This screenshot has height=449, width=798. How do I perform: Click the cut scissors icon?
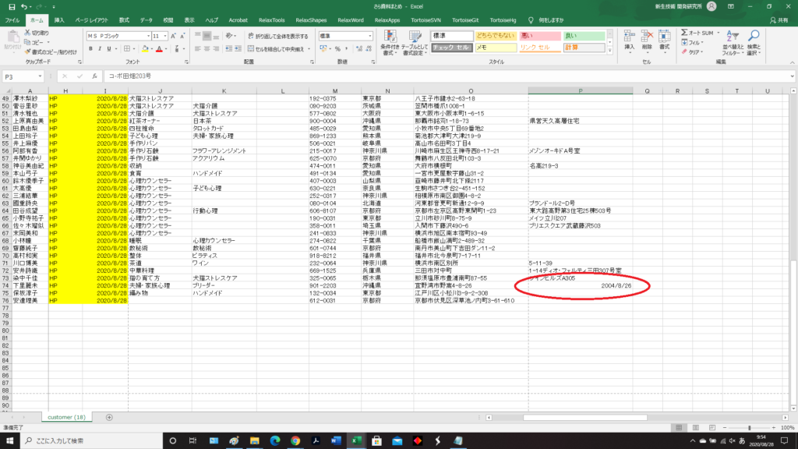point(28,34)
